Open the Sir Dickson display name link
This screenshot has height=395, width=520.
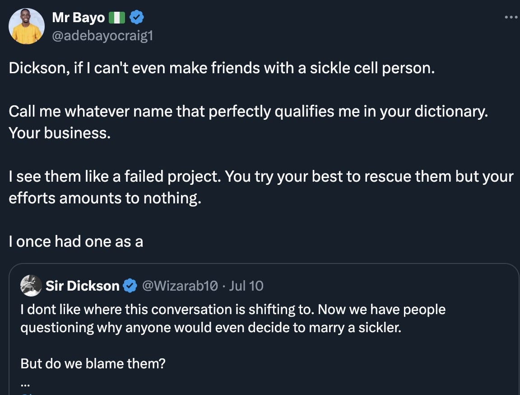[x=82, y=286]
